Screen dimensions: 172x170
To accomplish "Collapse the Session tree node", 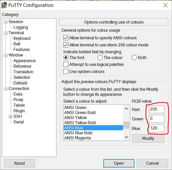I will coord(6,22).
